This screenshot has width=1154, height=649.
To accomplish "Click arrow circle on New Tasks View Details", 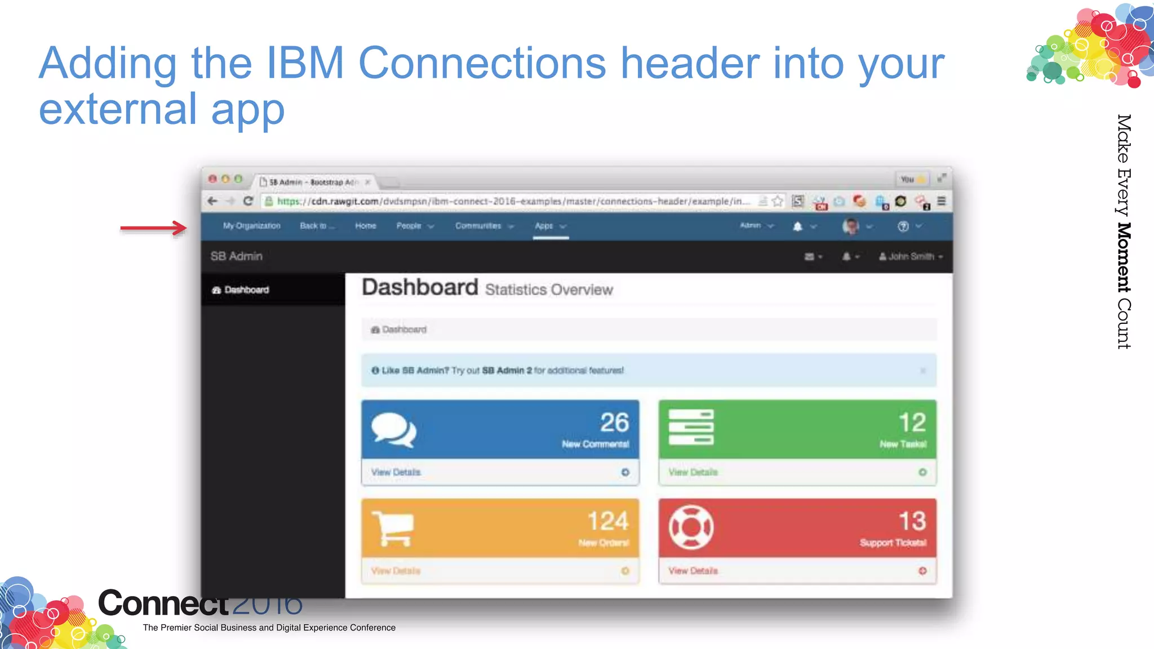I will [x=922, y=472].
